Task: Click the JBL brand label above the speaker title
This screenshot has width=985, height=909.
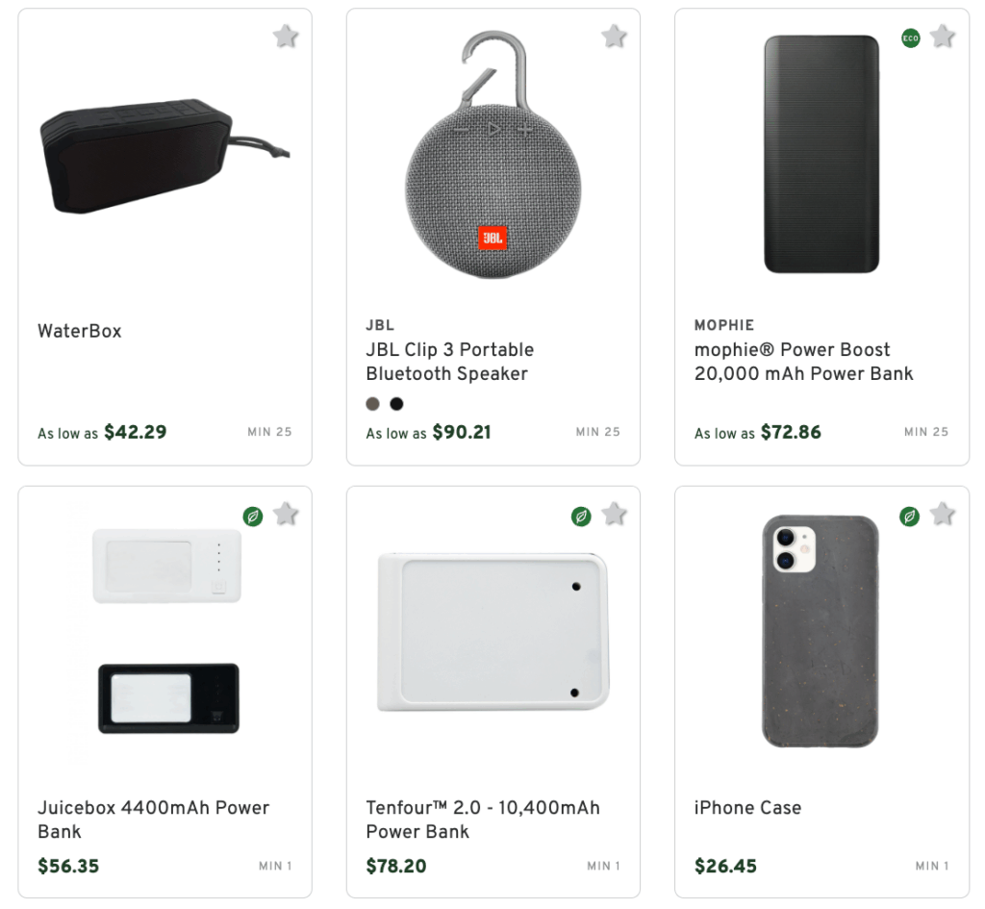Action: point(380,325)
